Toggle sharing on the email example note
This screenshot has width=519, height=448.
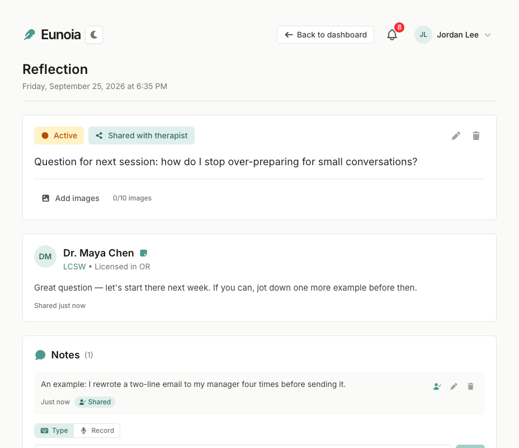coord(437,386)
